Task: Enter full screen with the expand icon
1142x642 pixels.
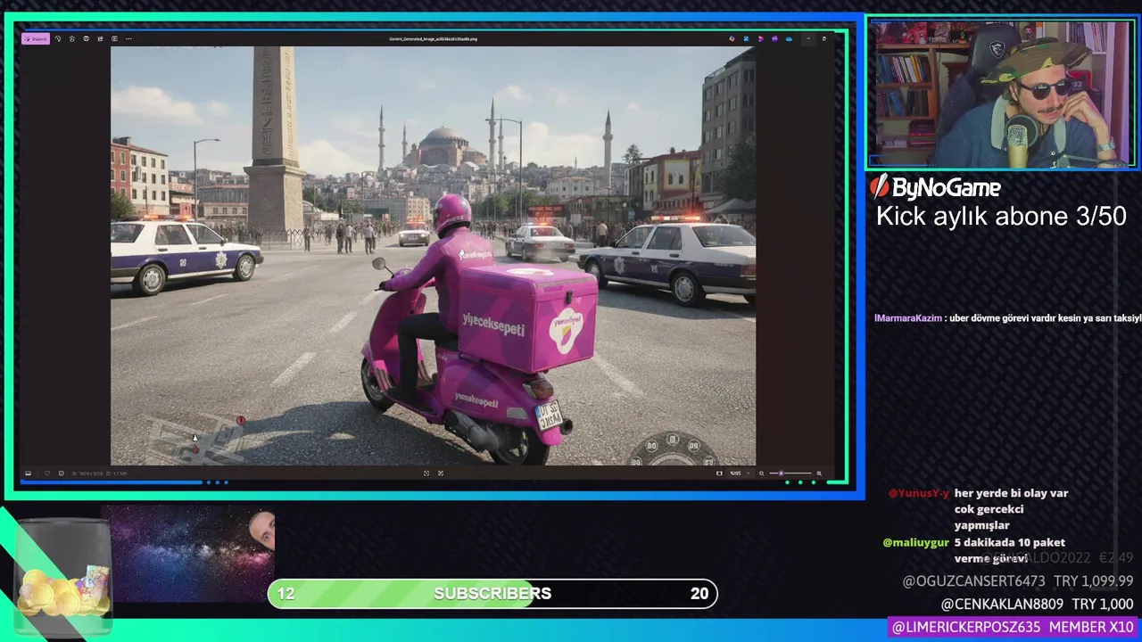Action: [x=441, y=473]
